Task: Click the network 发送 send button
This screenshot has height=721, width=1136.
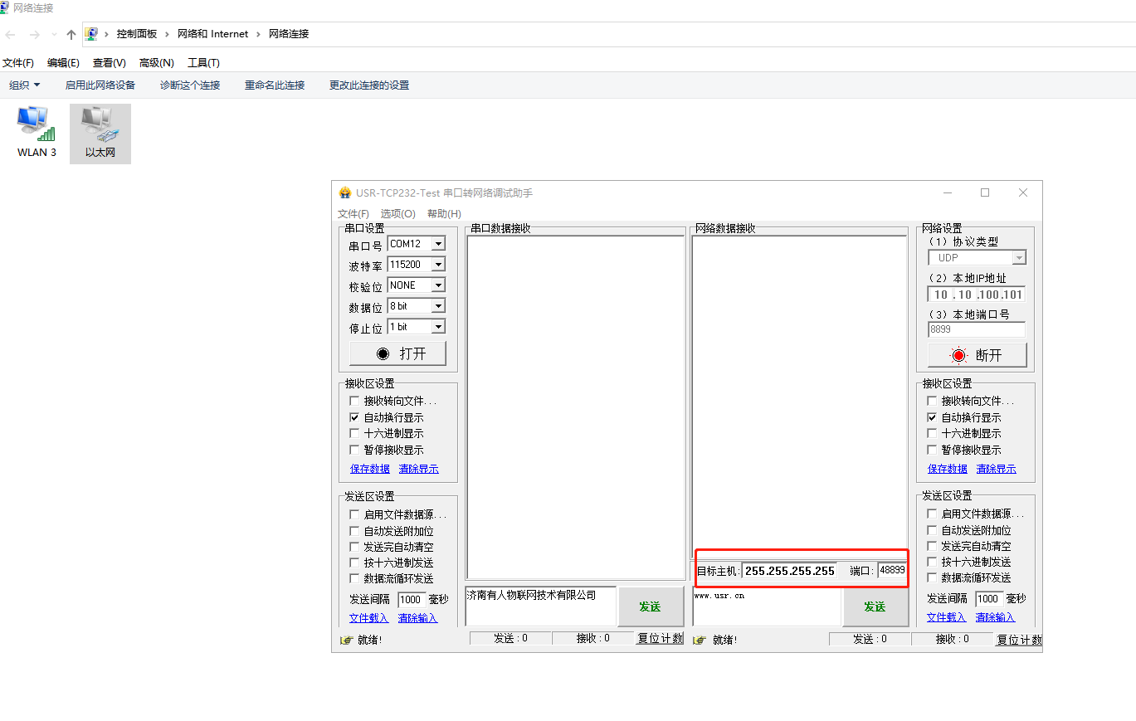Action: [875, 607]
